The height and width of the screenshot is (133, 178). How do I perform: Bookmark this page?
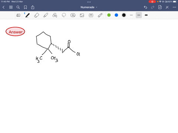[x=25, y=7]
